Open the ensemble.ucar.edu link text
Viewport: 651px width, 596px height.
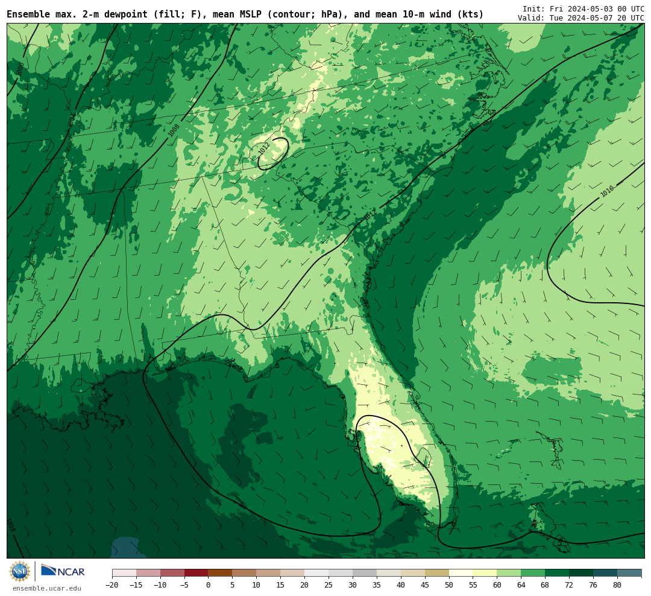[47, 588]
